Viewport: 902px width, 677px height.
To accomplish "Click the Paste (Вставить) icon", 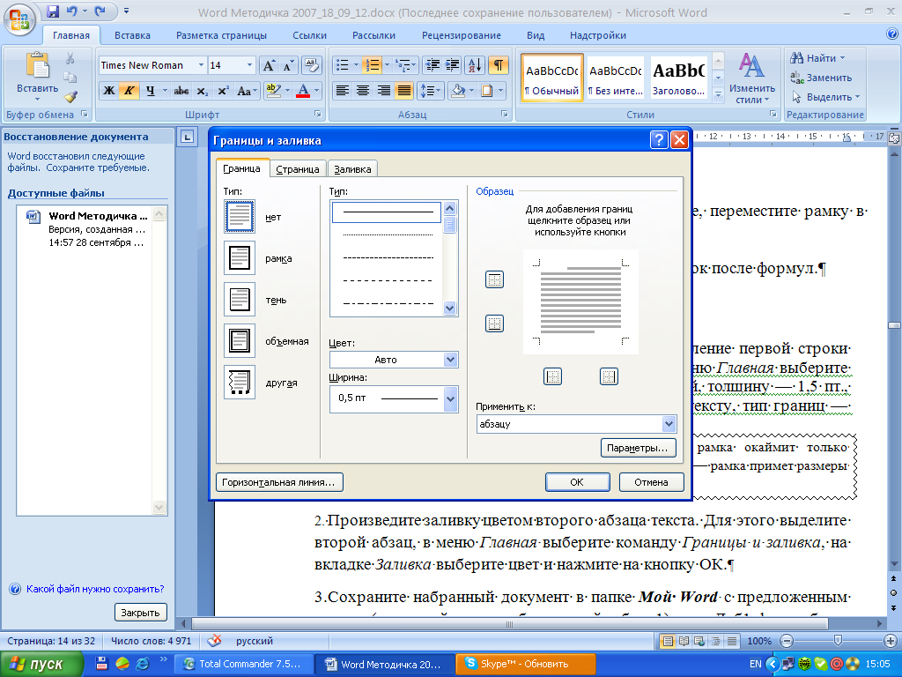I will point(37,66).
